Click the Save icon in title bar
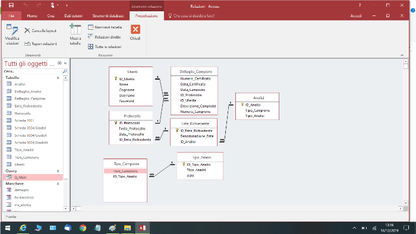 (11, 5)
